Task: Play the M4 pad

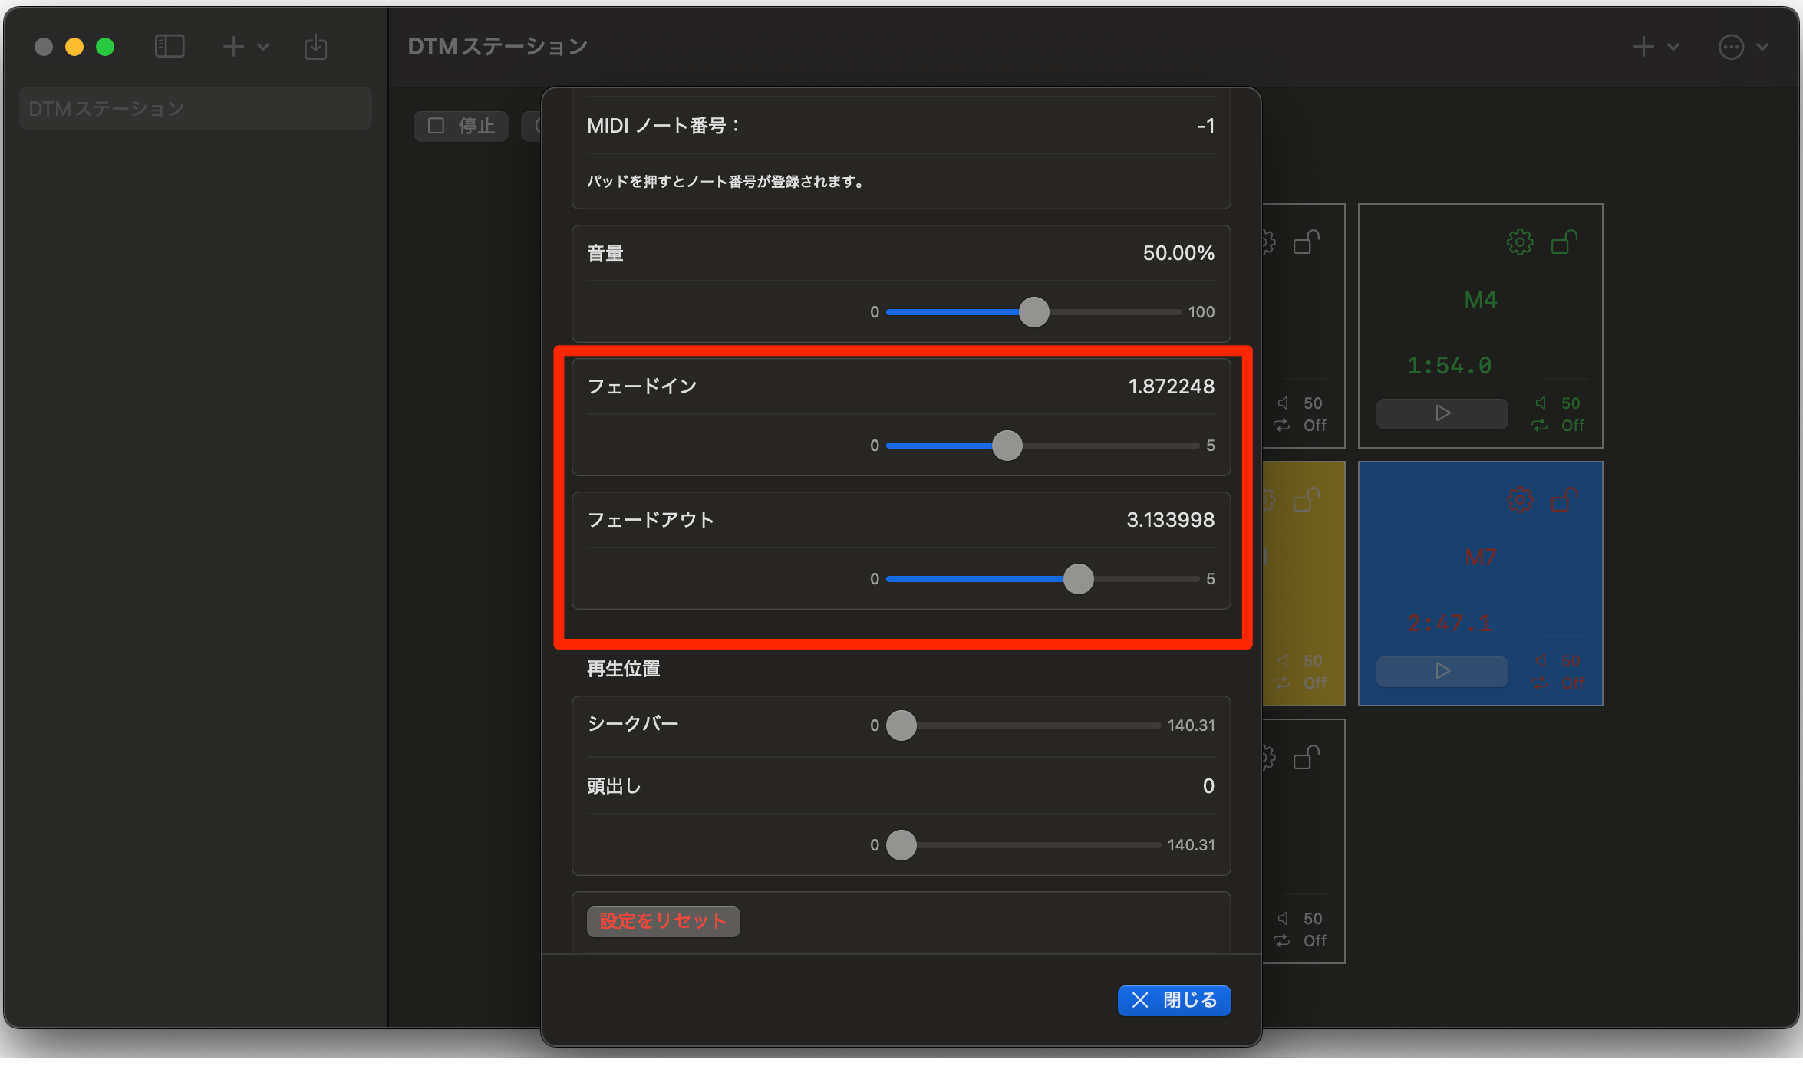Action: (x=1442, y=413)
